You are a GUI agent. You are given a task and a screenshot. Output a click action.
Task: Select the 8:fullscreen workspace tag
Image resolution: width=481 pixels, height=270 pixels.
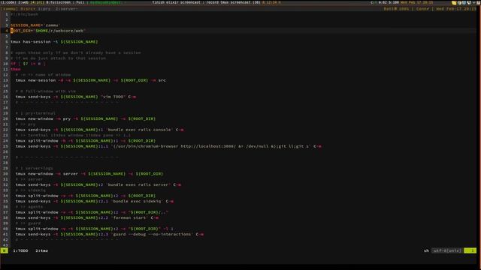[59, 2]
